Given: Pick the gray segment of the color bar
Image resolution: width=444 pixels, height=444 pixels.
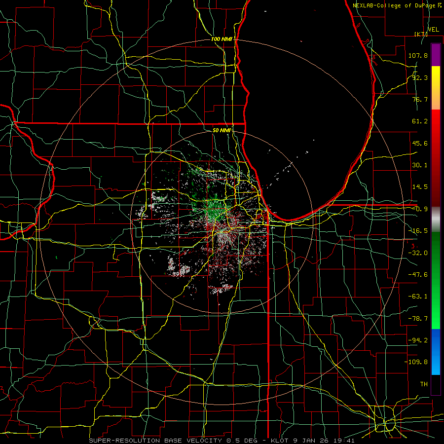Looking at the screenshot, I should (x=436, y=220).
